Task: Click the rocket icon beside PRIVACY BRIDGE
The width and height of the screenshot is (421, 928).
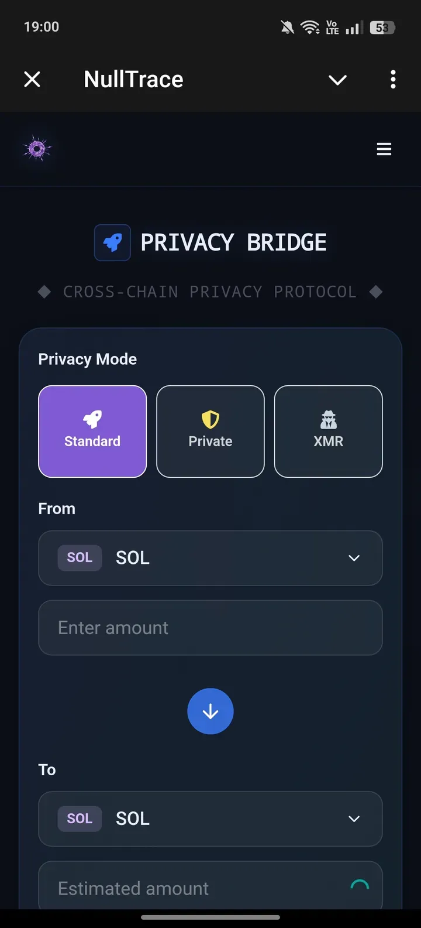Action: [x=112, y=242]
